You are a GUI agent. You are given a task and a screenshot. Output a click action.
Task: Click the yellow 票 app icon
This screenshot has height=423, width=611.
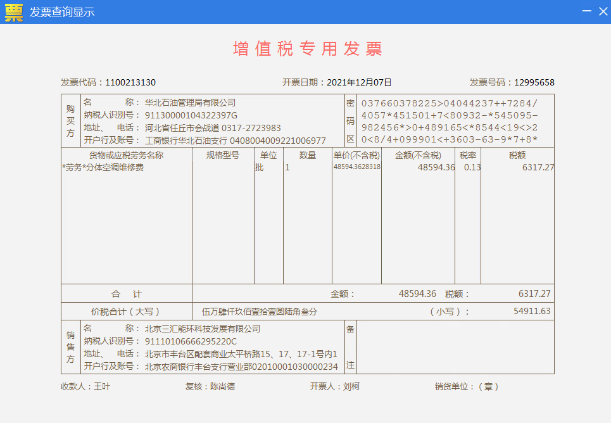pyautogui.click(x=13, y=12)
